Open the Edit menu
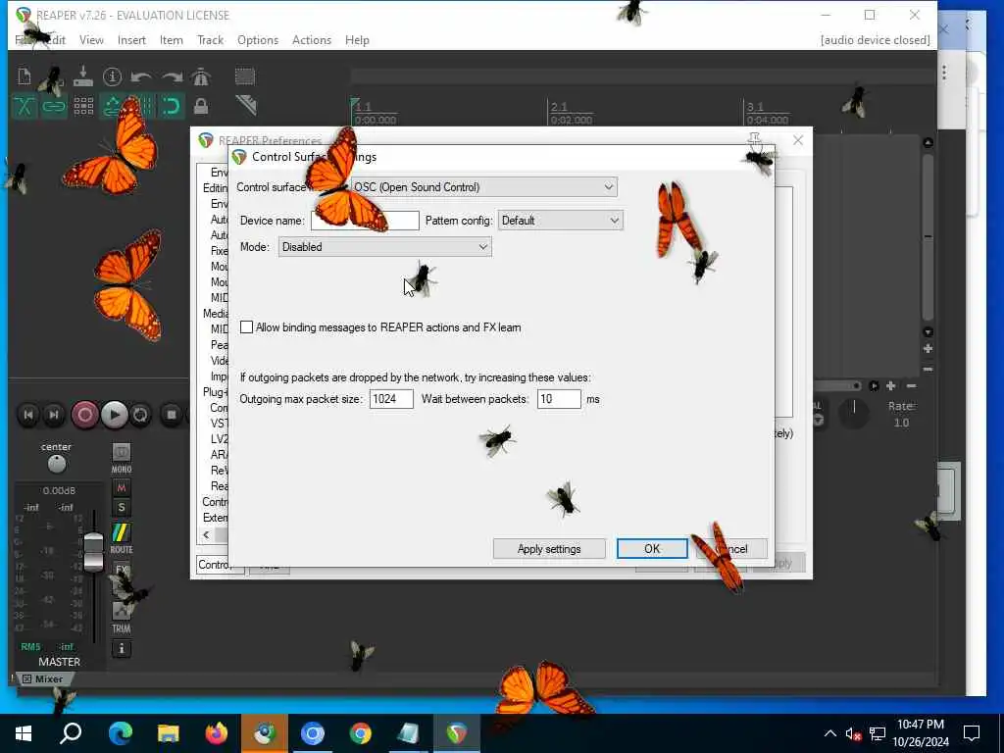The height and width of the screenshot is (753, 1004). pyautogui.click(x=55, y=39)
